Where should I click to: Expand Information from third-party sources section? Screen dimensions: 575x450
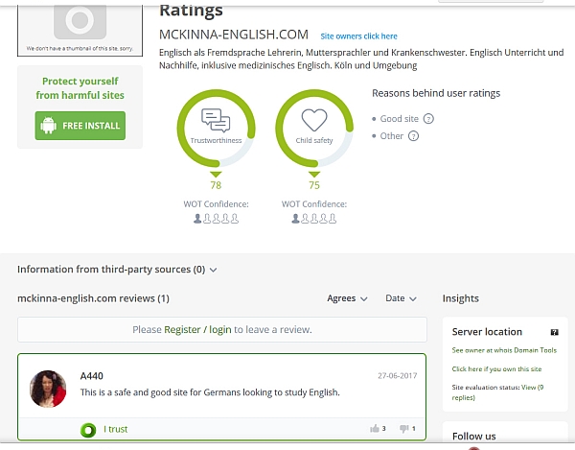[x=117, y=270]
